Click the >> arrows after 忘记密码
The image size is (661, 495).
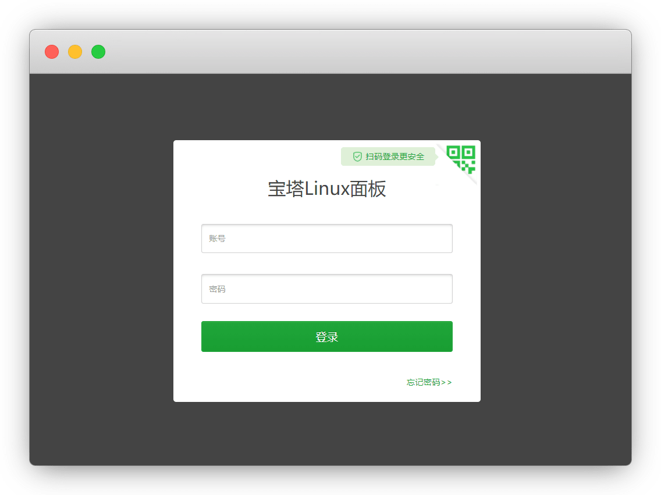point(446,382)
